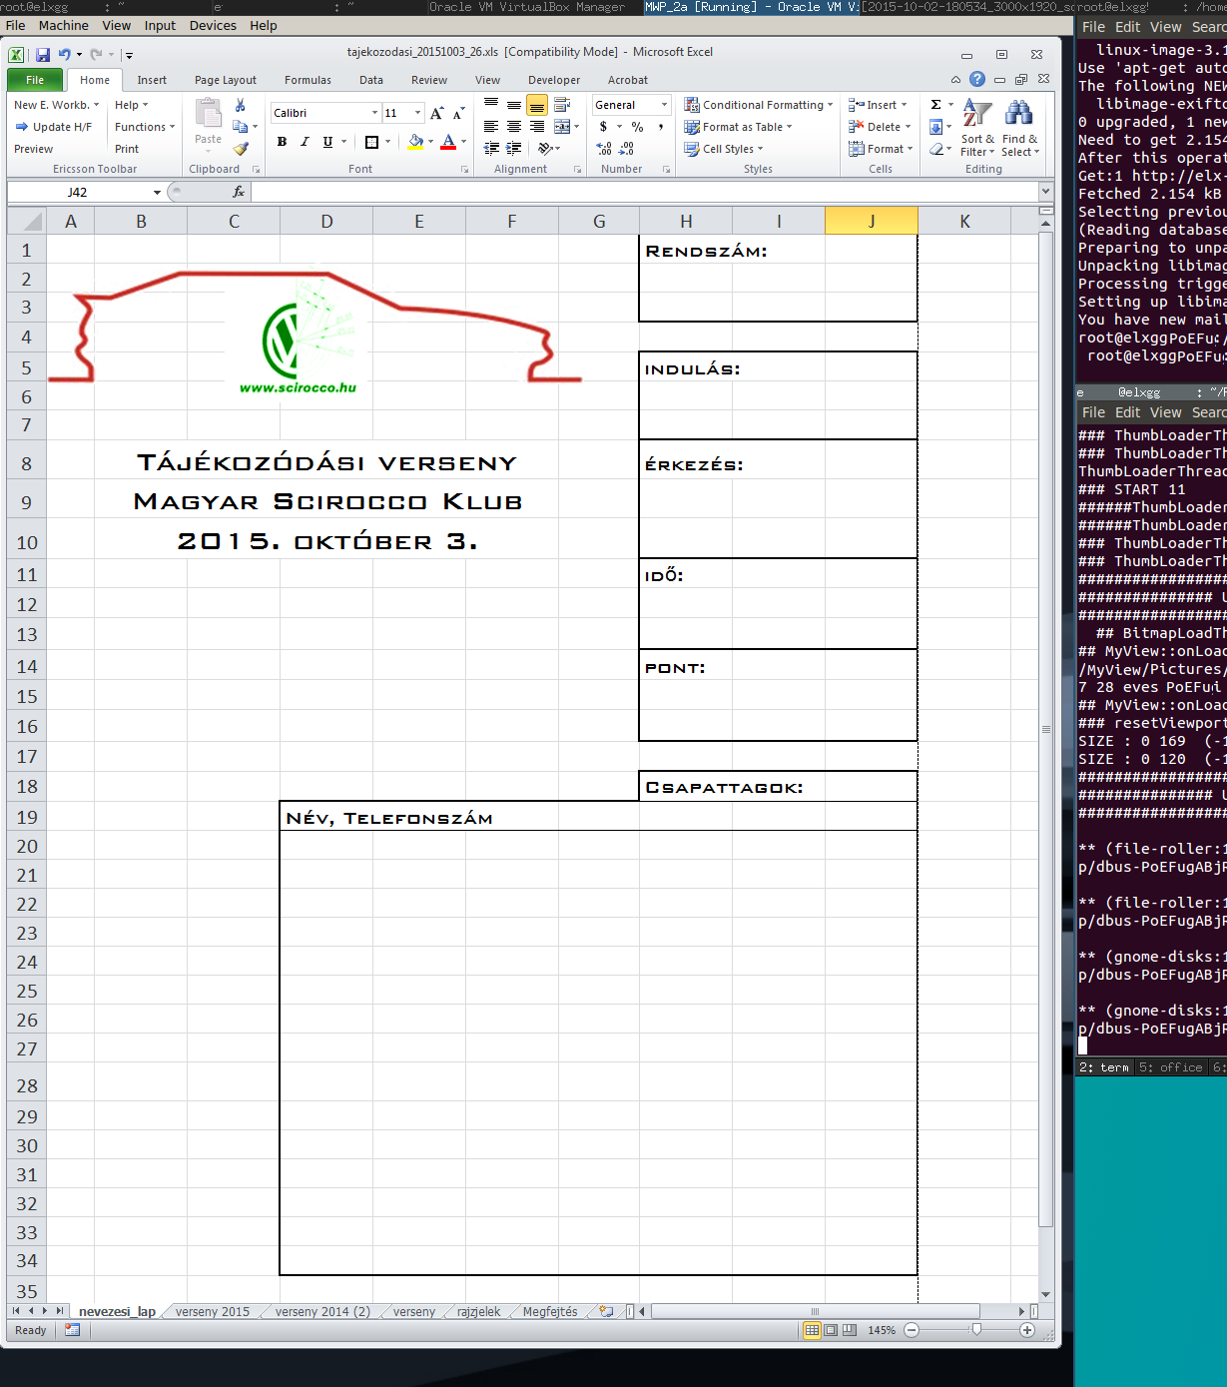
Task: Click the Decrease Decimal icon
Action: pos(626,149)
